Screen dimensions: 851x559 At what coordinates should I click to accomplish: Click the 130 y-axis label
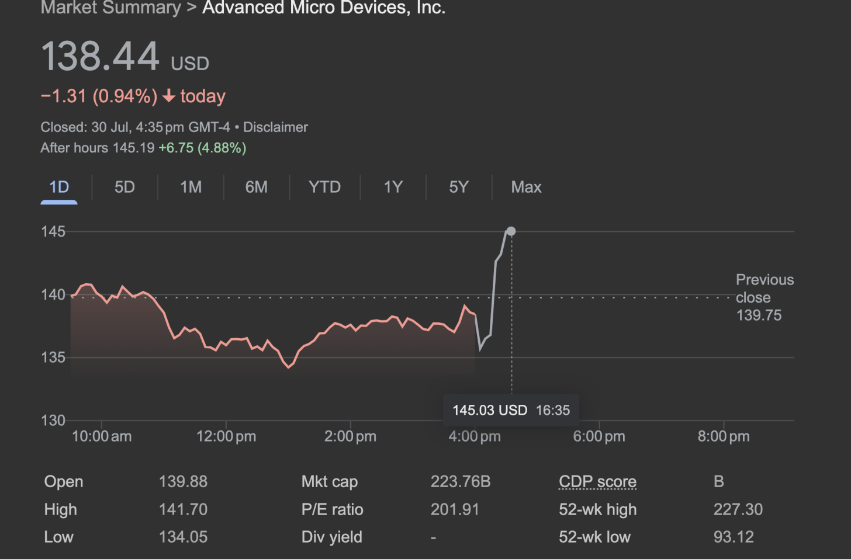[53, 420]
